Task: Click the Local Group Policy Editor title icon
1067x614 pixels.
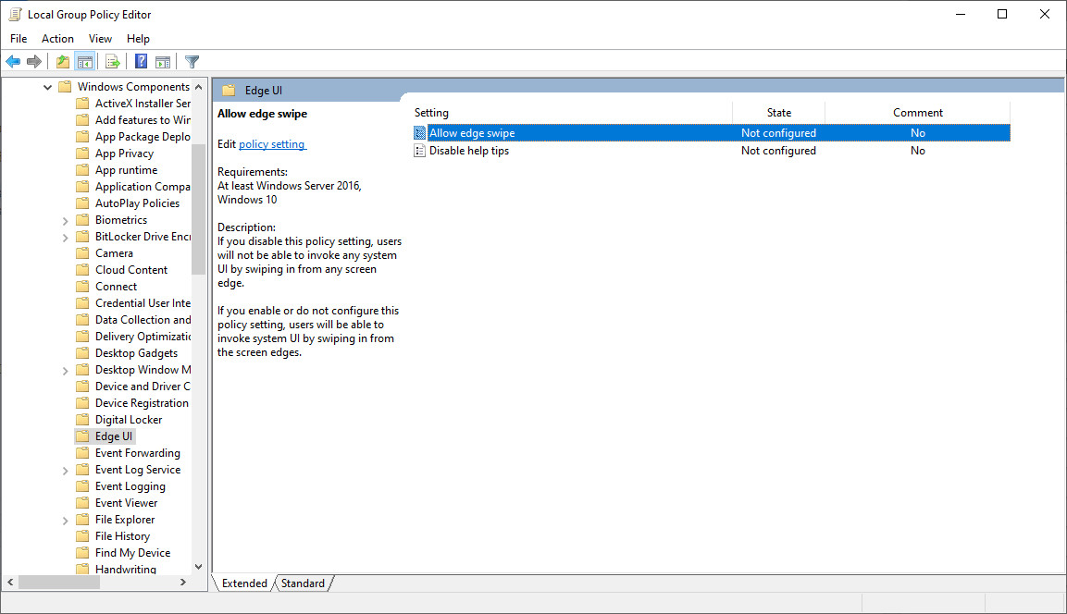Action: pos(15,14)
